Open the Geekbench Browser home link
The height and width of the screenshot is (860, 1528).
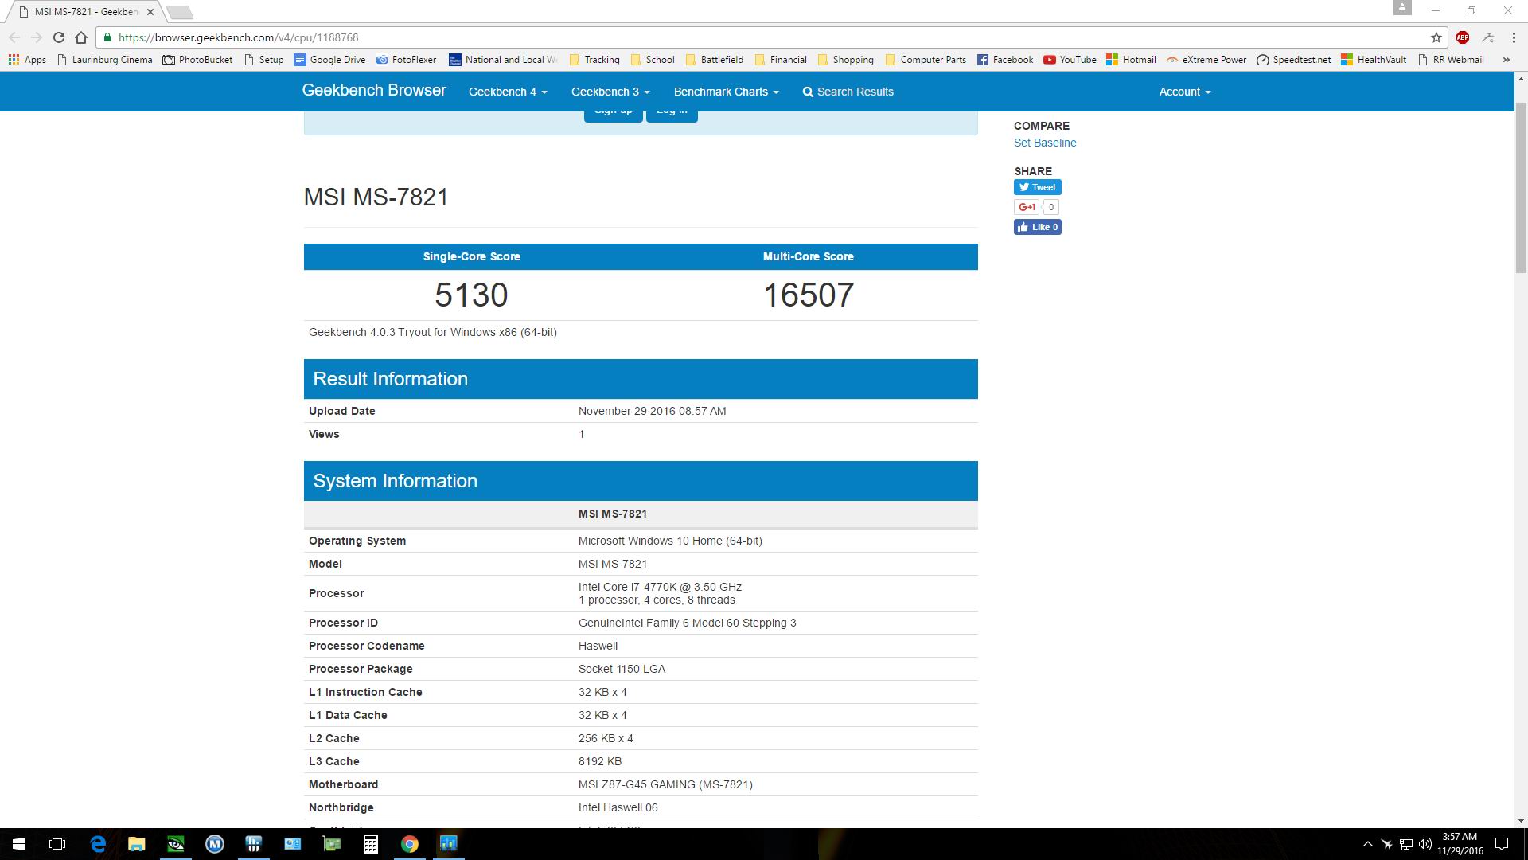[374, 90]
